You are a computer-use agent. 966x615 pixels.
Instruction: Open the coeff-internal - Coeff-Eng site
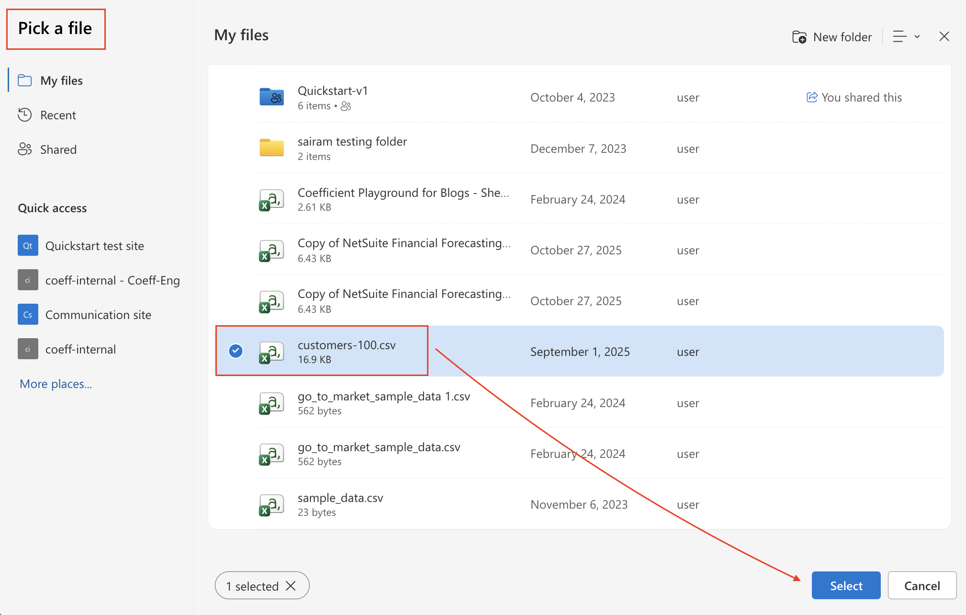coord(112,280)
